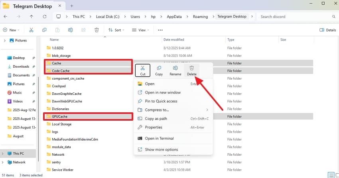Viewport: 339px width, 178px height.
Task: Select the DawnGraphiteCache folder
Action: [67, 94]
